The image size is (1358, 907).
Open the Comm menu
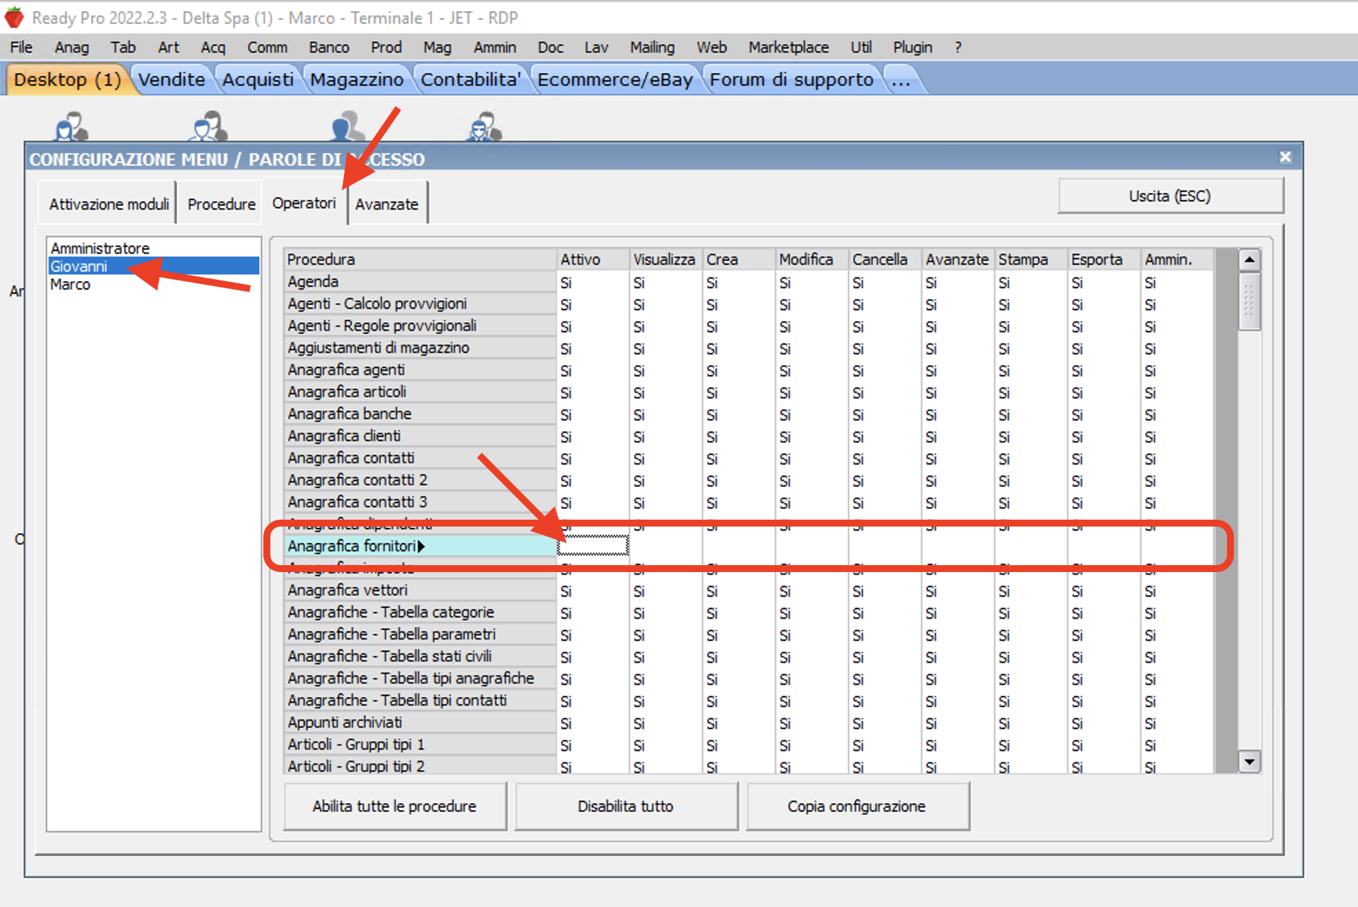(x=267, y=47)
